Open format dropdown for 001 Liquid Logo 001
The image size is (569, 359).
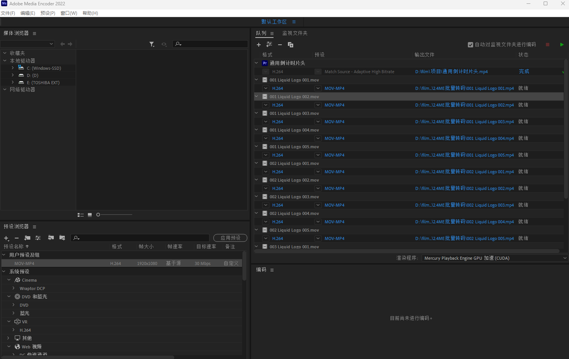pos(266,88)
